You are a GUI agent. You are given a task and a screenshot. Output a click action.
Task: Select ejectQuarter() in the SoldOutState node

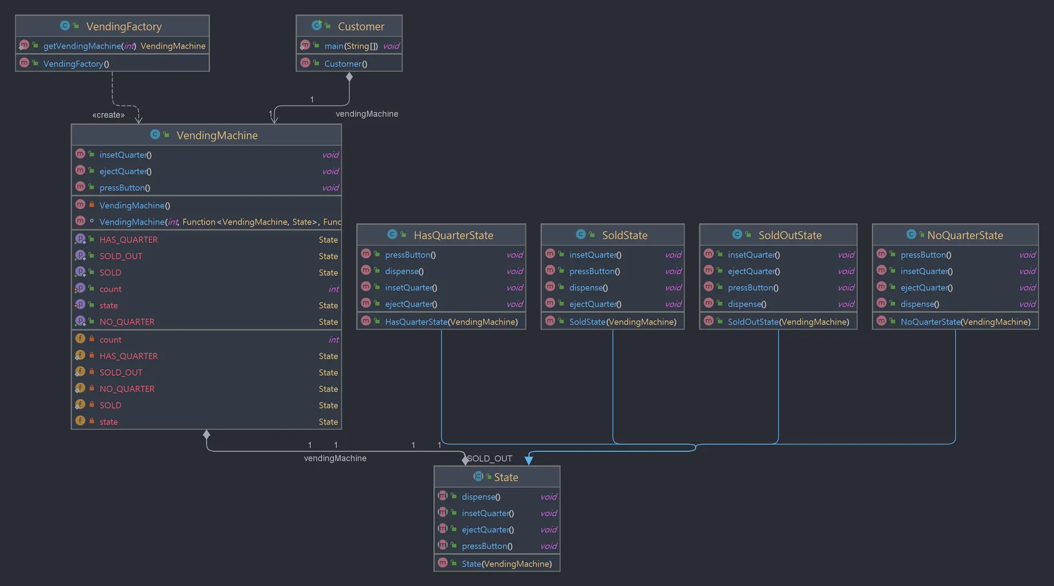coord(753,271)
